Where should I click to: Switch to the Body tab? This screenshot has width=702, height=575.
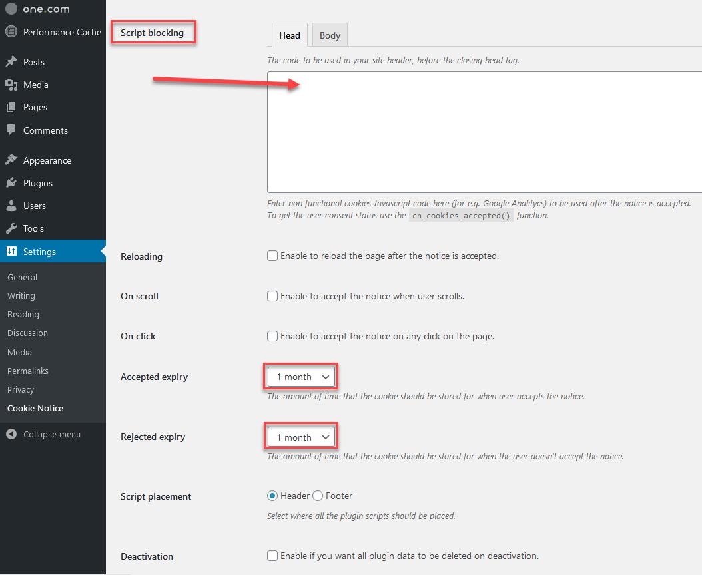coord(329,35)
